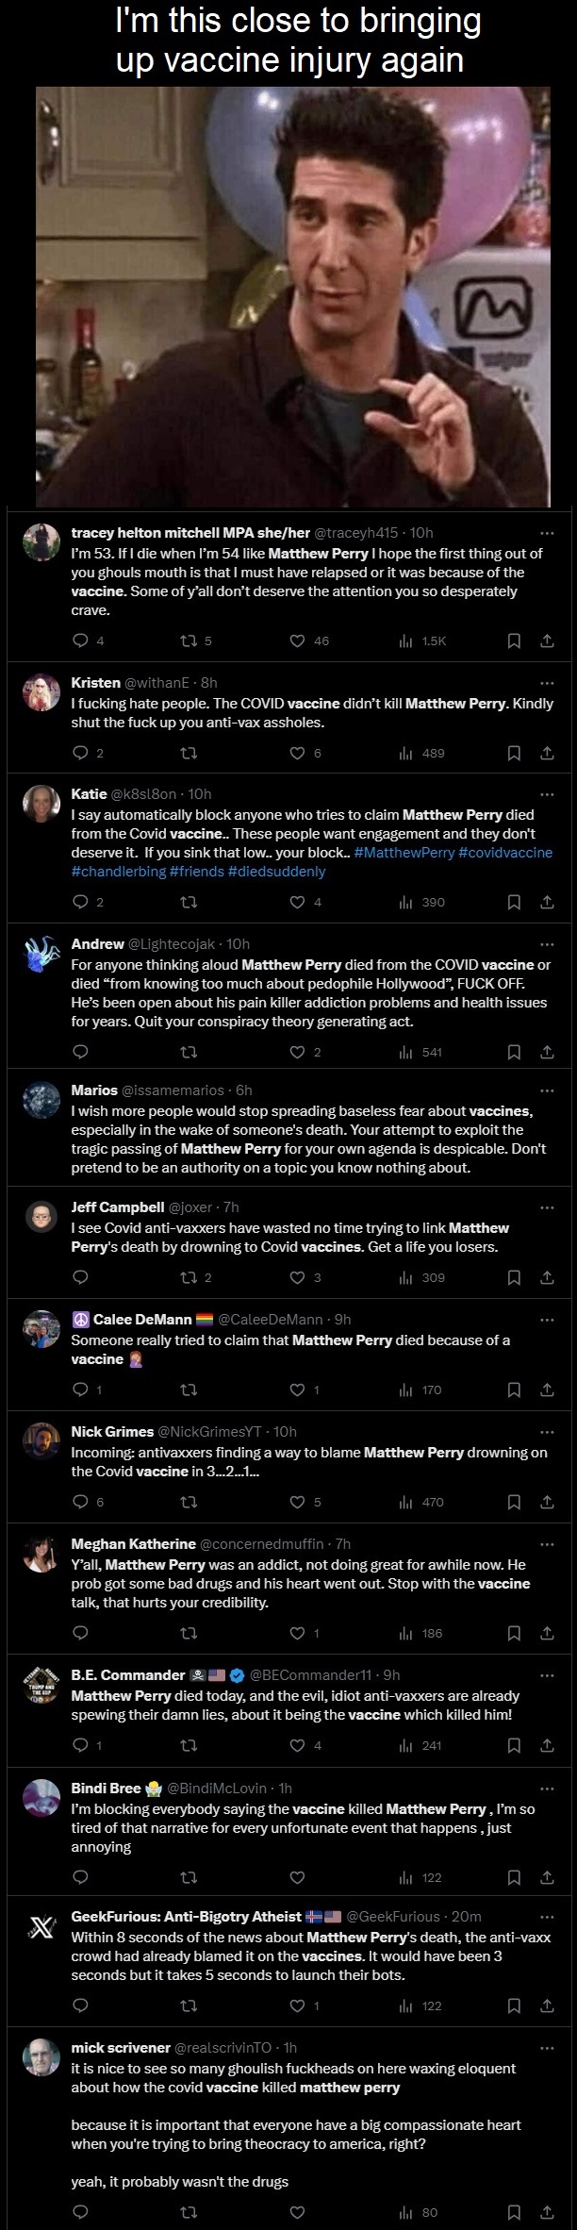Open @GeekFurious profile handle
Image resolution: width=577 pixels, height=2230 pixels.
click(392, 1916)
